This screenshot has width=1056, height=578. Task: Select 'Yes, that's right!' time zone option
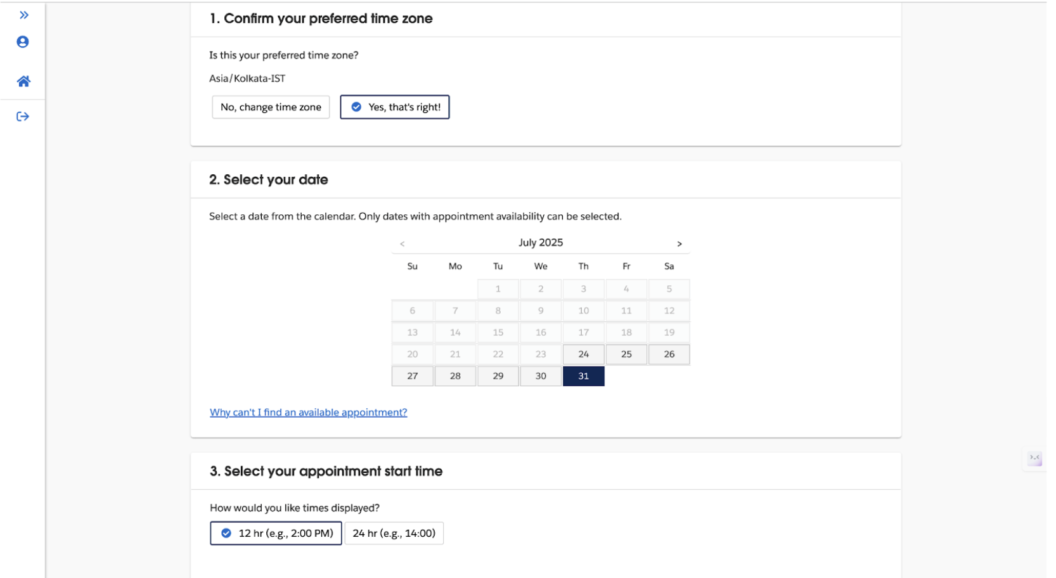[395, 107]
